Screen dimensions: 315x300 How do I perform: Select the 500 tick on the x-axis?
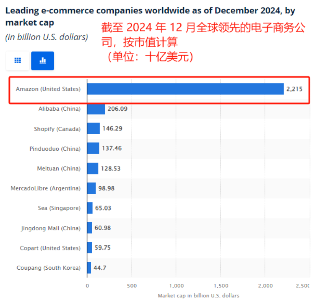(x=132, y=286)
